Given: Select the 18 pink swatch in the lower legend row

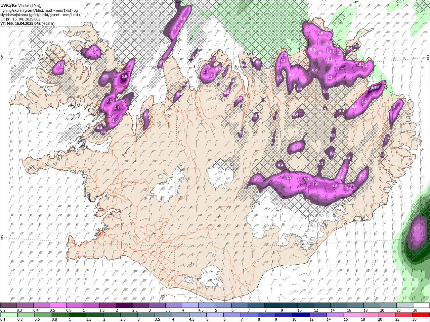Looking at the screenshot, I should click(370, 315).
